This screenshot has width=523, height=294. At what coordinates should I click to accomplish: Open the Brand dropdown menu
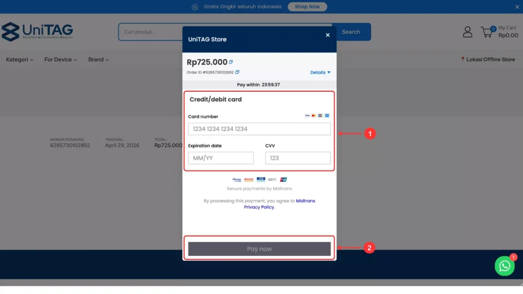pos(98,60)
